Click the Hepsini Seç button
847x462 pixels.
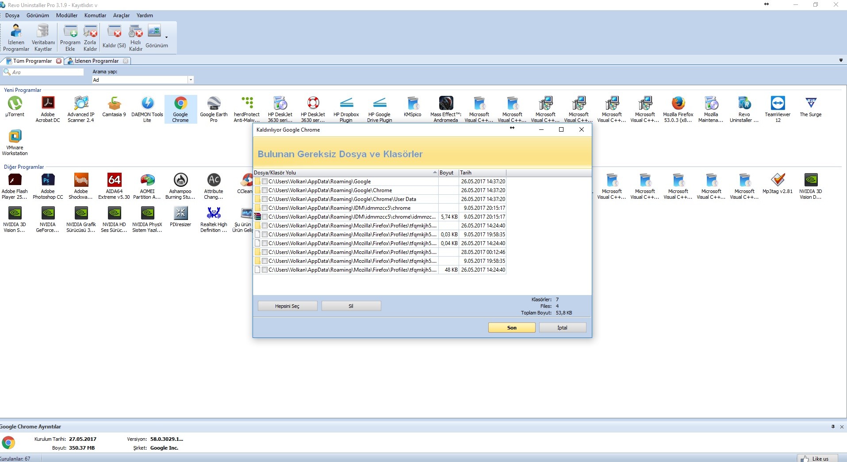pos(287,306)
